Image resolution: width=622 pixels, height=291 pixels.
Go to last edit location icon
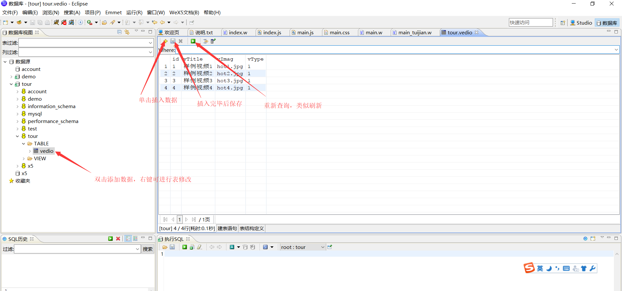(155, 22)
